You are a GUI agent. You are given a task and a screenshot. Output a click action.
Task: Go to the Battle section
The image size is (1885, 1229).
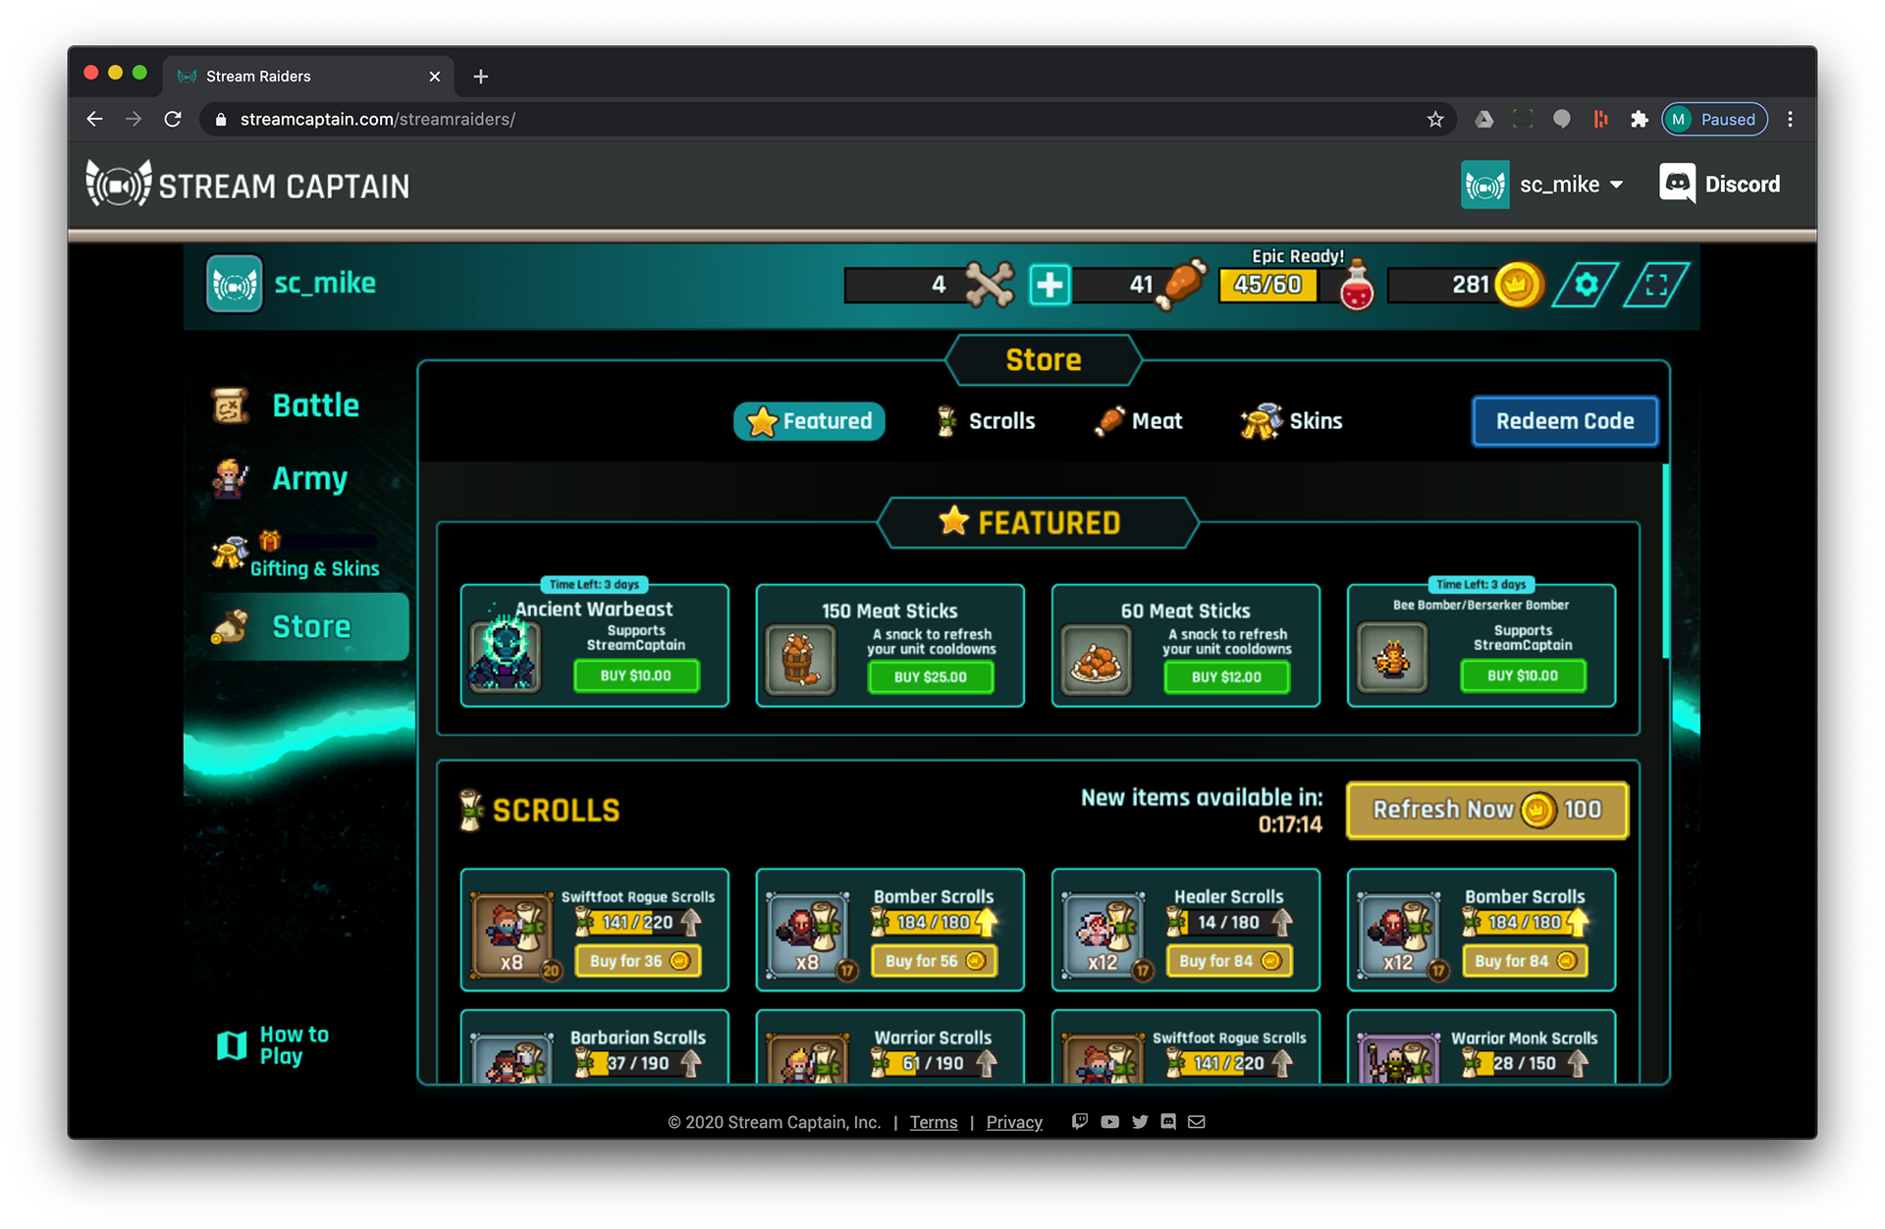coord(286,405)
